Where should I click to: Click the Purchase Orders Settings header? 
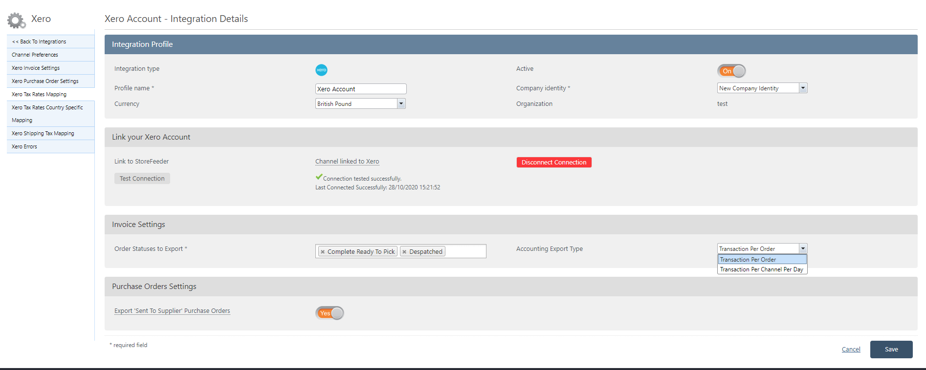click(x=511, y=287)
